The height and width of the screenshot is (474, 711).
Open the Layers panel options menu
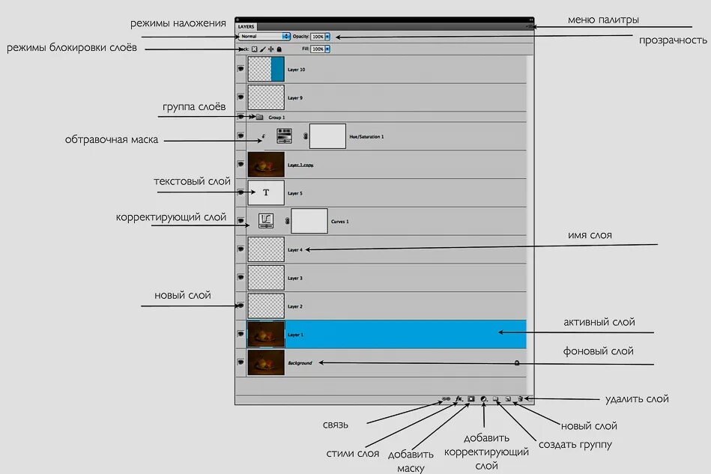[529, 27]
